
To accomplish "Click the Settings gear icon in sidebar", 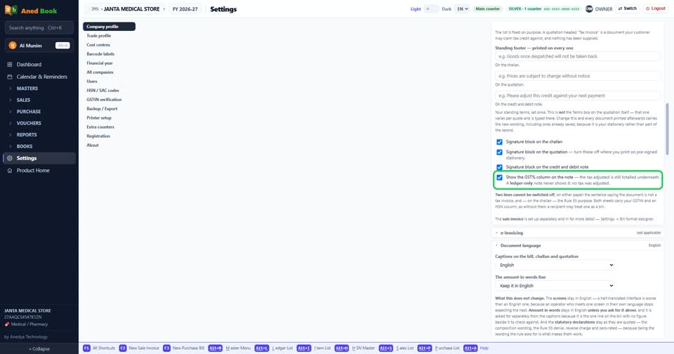I will click(10, 158).
